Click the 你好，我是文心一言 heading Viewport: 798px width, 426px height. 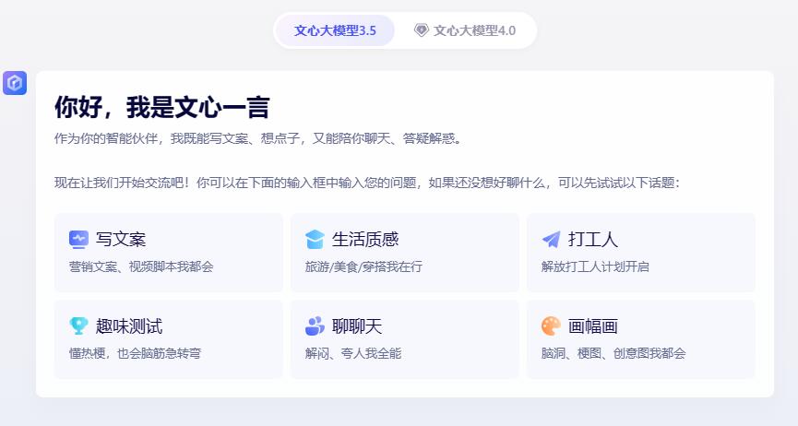(161, 108)
